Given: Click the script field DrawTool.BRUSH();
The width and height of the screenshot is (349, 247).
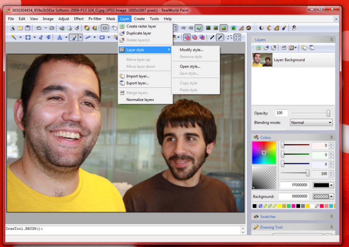Looking at the screenshot, I should 122,230.
